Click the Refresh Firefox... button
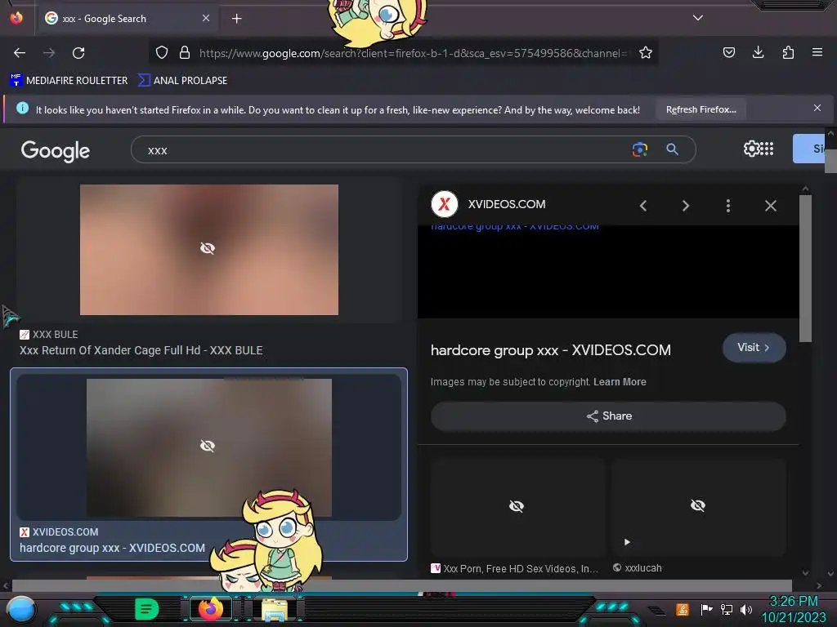 pos(700,110)
